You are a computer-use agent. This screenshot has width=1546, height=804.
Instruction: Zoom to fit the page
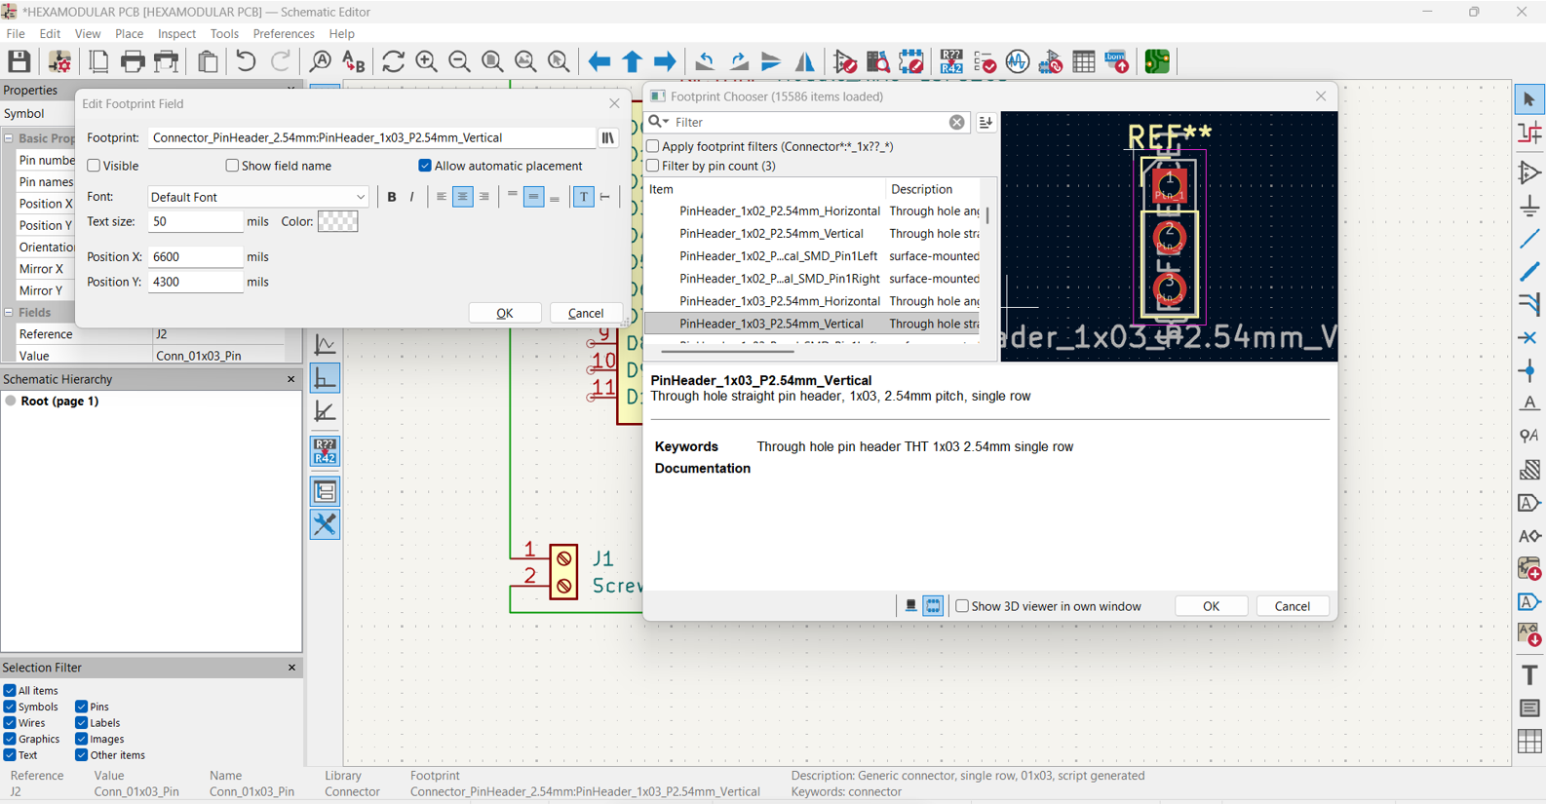492,61
